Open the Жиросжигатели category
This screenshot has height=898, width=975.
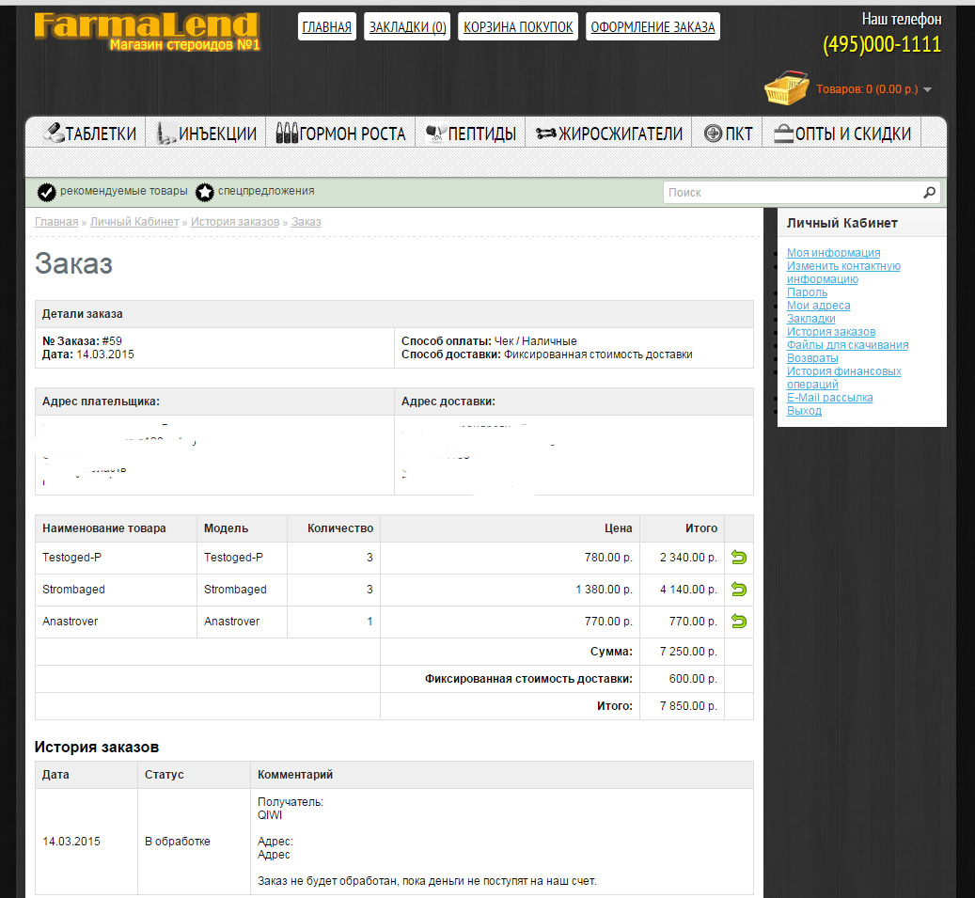pos(609,134)
